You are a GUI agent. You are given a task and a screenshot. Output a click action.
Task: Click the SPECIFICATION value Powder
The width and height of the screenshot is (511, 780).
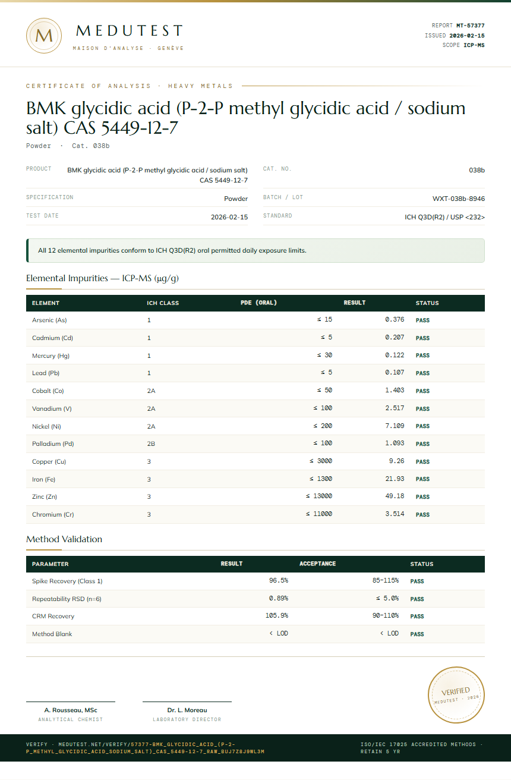[x=236, y=199]
